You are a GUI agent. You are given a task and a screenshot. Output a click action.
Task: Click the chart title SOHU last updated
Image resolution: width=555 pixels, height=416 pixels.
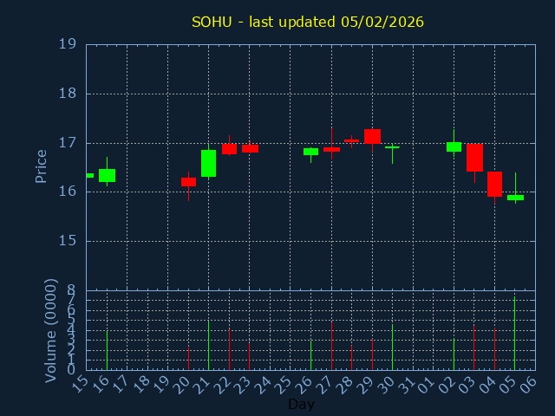tap(308, 22)
